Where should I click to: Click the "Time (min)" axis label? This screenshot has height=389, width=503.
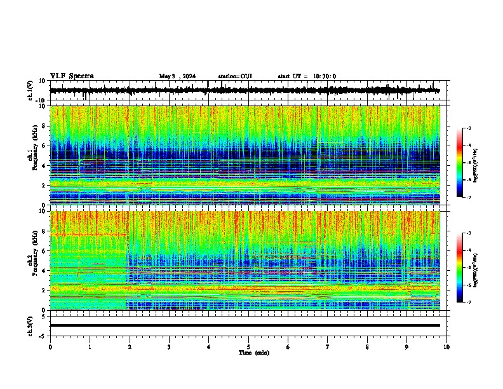click(254, 353)
